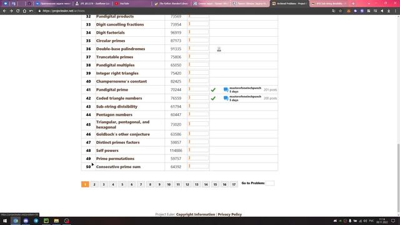Open problem Pandigital prime

(x=112, y=90)
